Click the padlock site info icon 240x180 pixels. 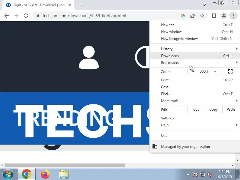tap(38, 16)
